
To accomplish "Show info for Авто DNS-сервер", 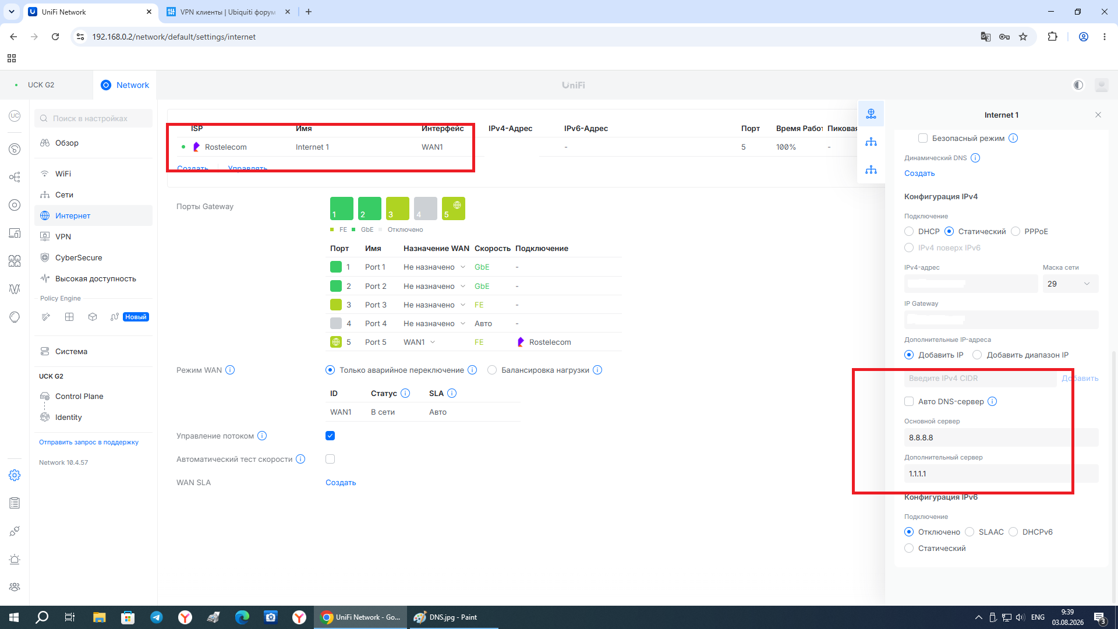I will 992,401.
